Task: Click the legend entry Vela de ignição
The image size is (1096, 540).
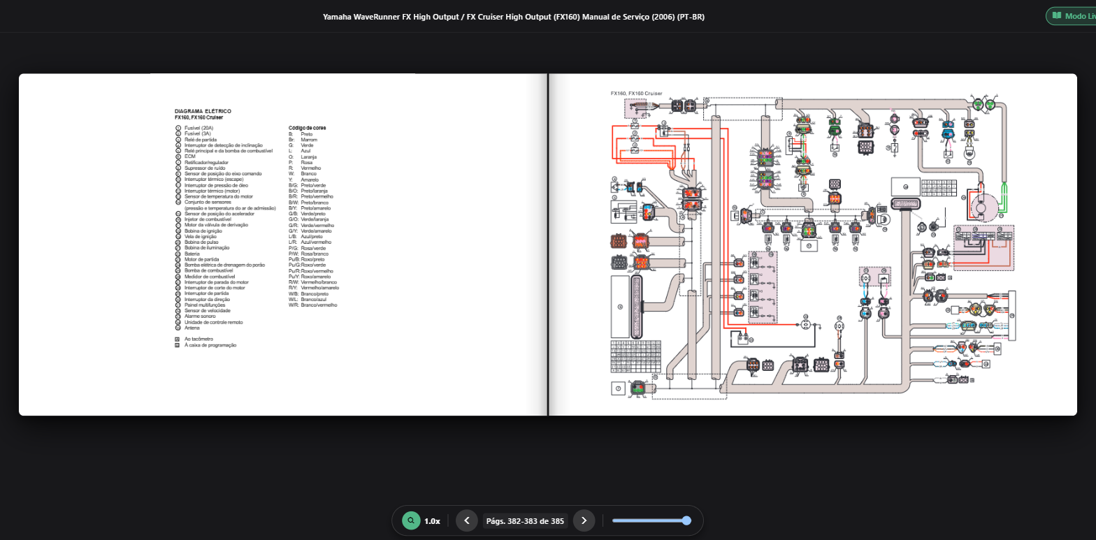Action: coord(201,236)
